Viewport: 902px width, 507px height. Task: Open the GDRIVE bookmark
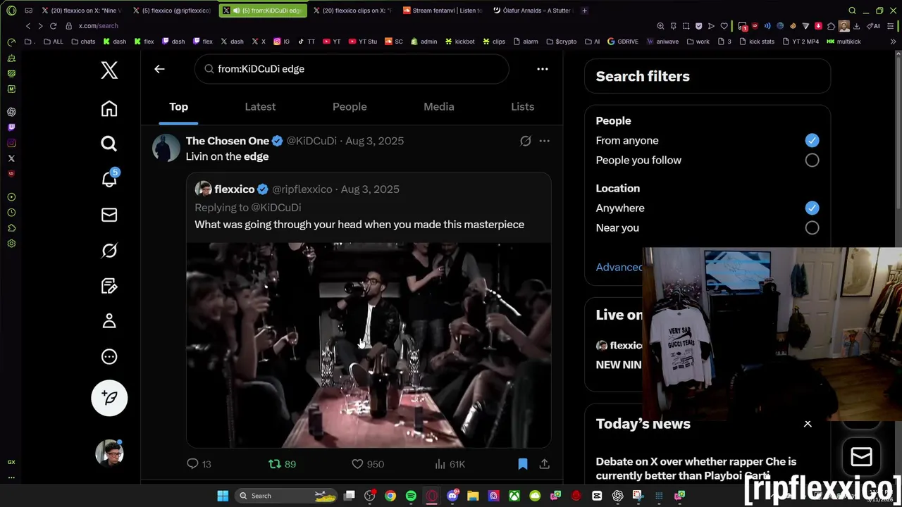point(622,42)
